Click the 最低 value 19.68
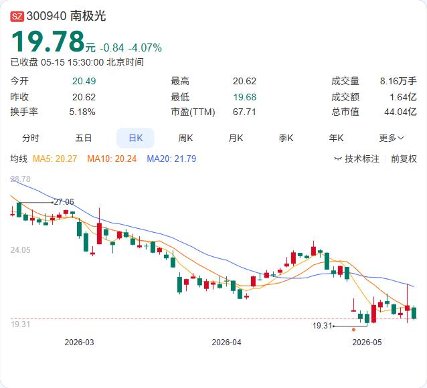The height and width of the screenshot is (388, 427). (x=244, y=97)
